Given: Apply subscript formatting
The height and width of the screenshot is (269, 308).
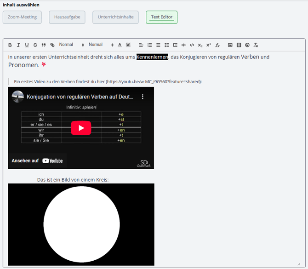Looking at the screenshot, I should tap(200, 45).
